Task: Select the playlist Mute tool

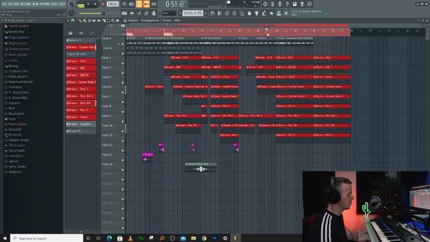Action: (94, 21)
